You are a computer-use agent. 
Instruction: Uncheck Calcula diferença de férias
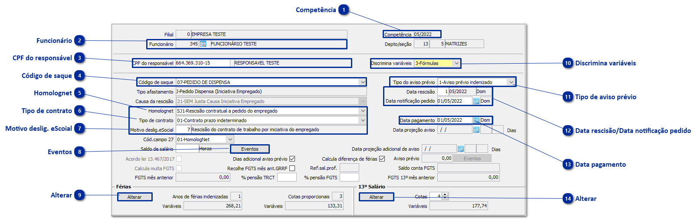tap(382, 159)
